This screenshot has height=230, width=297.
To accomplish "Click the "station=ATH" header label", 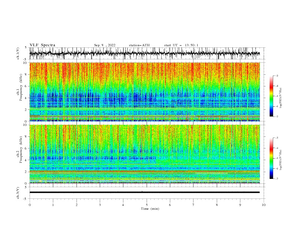I will (139, 45).
